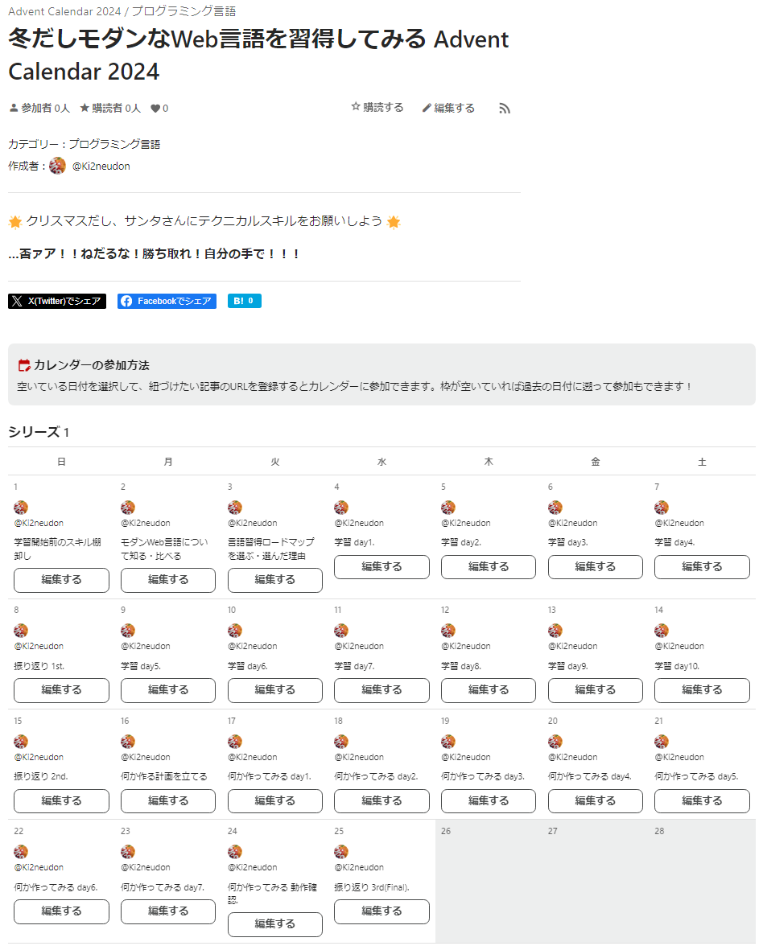763x950 pixels.
Task: Click avatar icon on day 14 cell
Action: point(661,630)
